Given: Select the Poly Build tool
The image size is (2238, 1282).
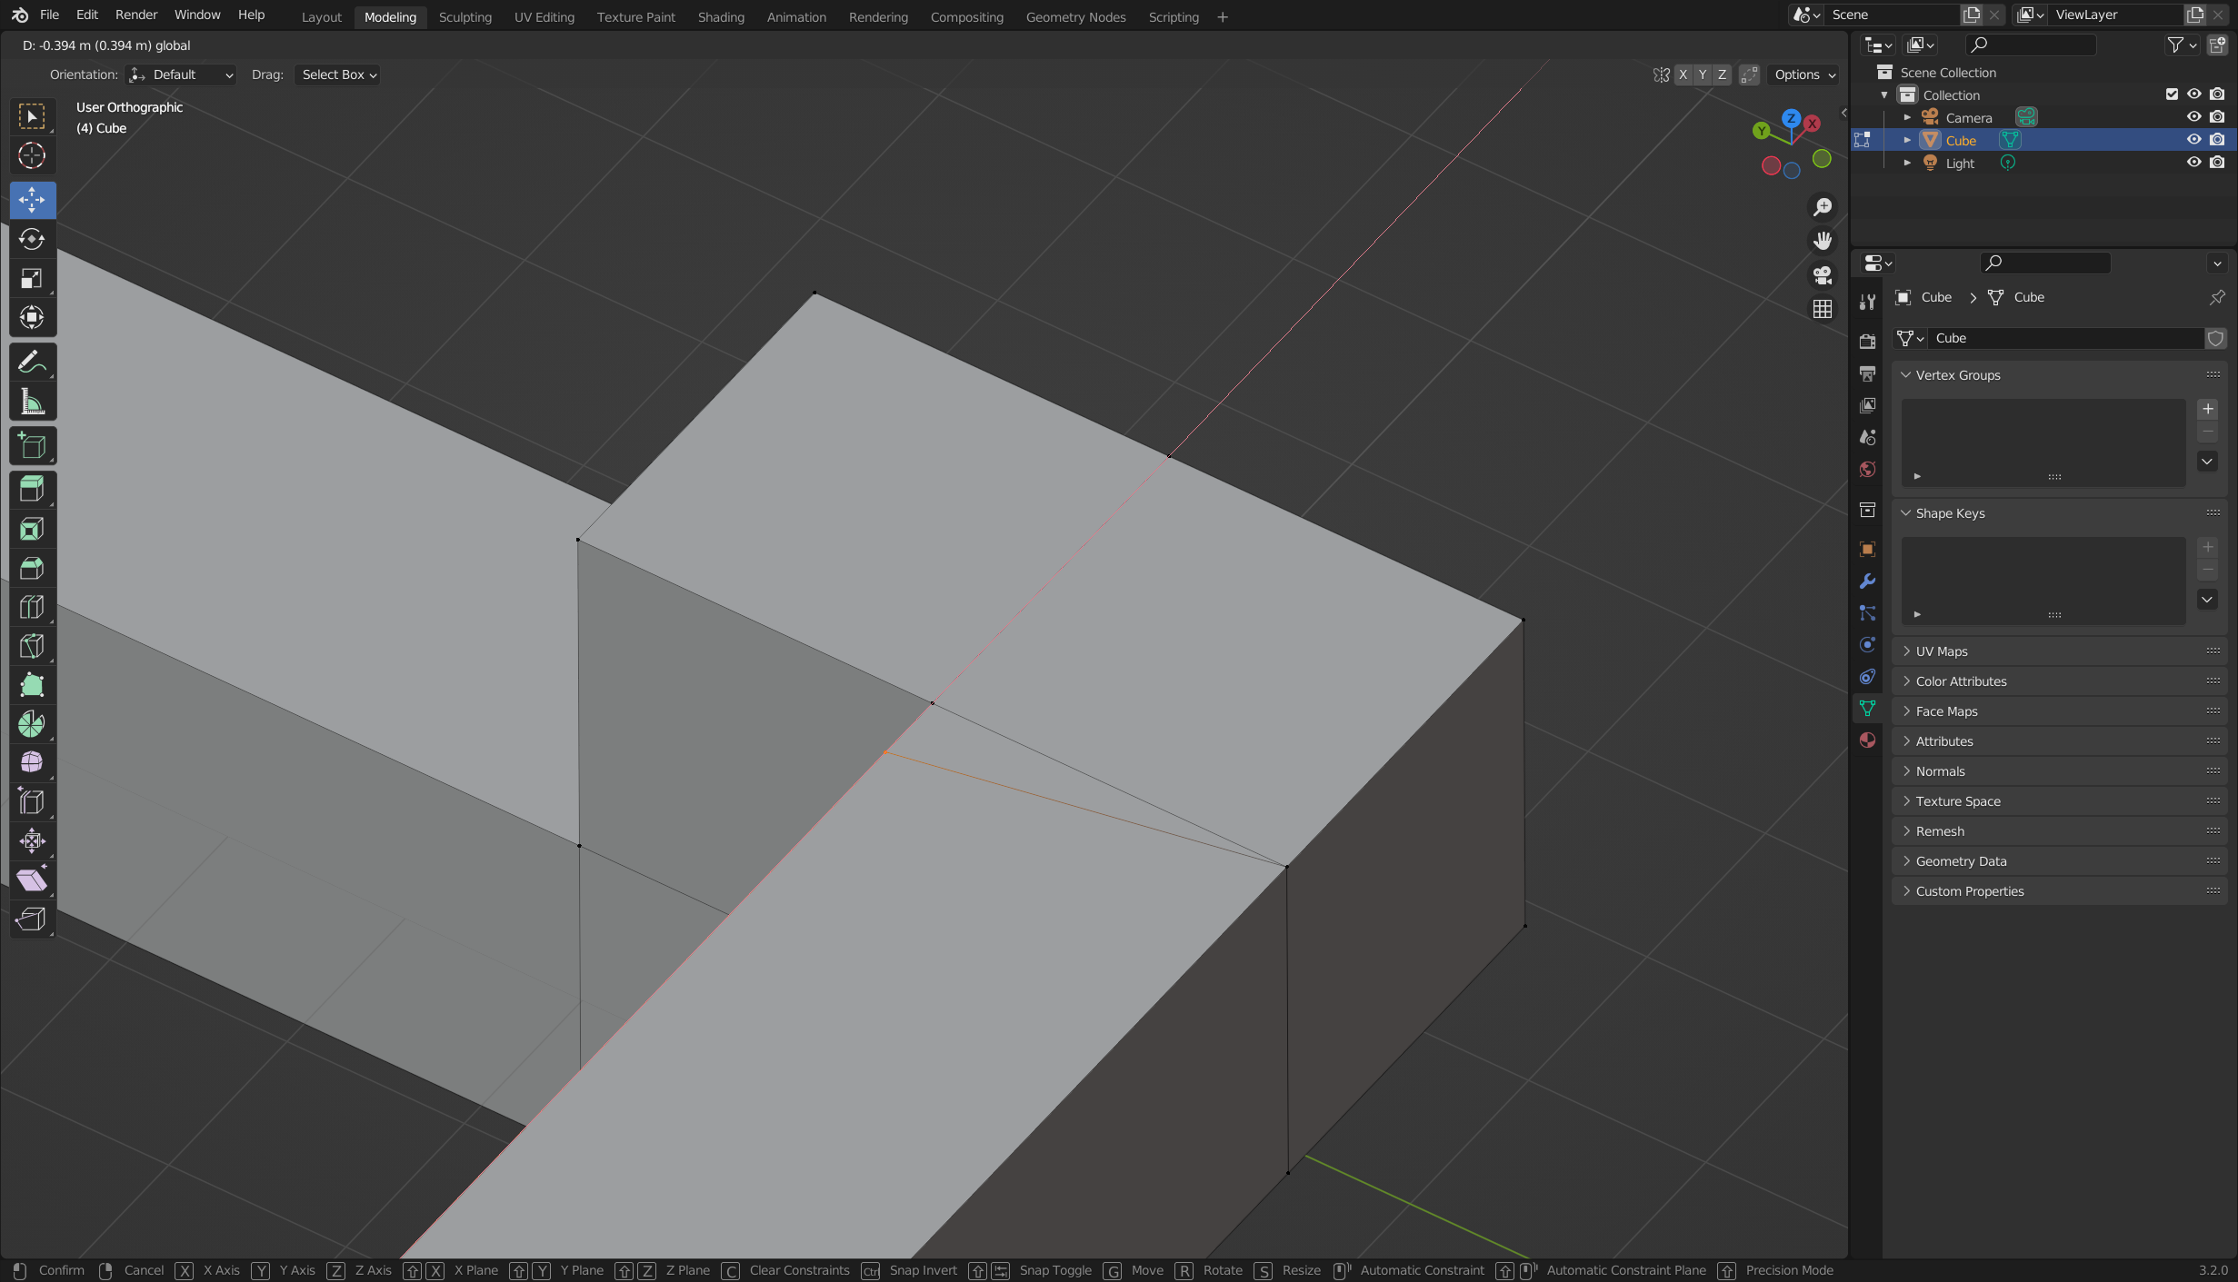Looking at the screenshot, I should pyautogui.click(x=32, y=685).
